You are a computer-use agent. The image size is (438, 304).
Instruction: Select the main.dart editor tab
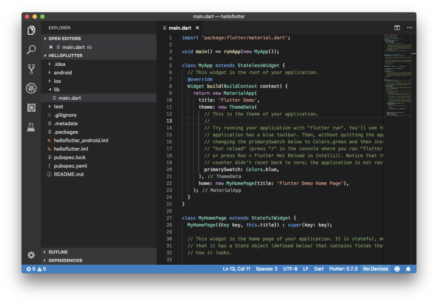180,28
